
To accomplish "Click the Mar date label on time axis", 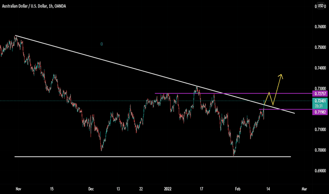I will [x=304, y=189].
